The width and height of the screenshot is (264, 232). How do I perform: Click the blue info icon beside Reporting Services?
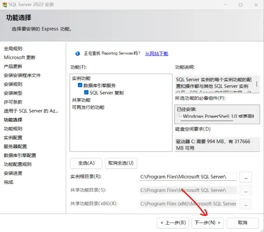tap(78, 54)
